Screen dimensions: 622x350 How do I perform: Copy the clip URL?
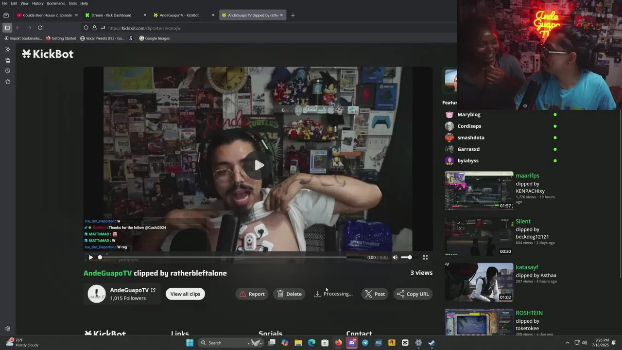tap(413, 294)
